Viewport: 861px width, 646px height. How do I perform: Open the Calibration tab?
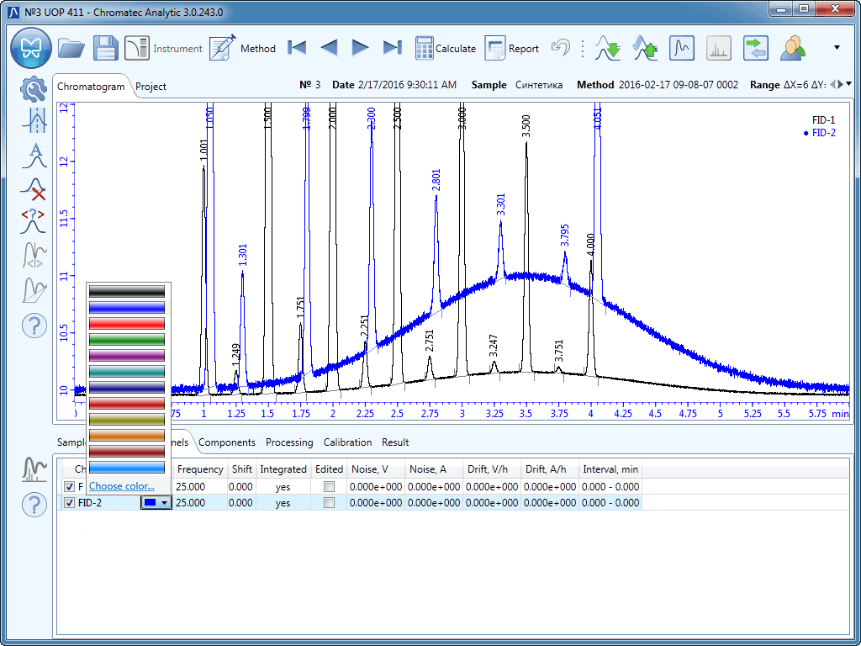pyautogui.click(x=347, y=442)
